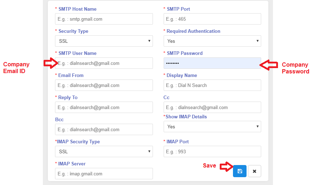Click the cancel X icon button
313x185 pixels.
click(x=254, y=171)
